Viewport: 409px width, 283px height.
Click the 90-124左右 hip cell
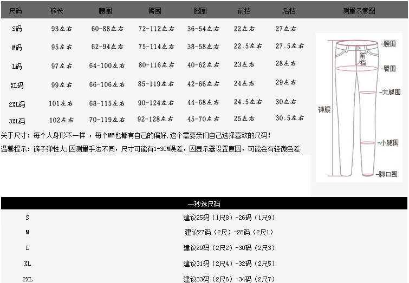click(x=155, y=103)
